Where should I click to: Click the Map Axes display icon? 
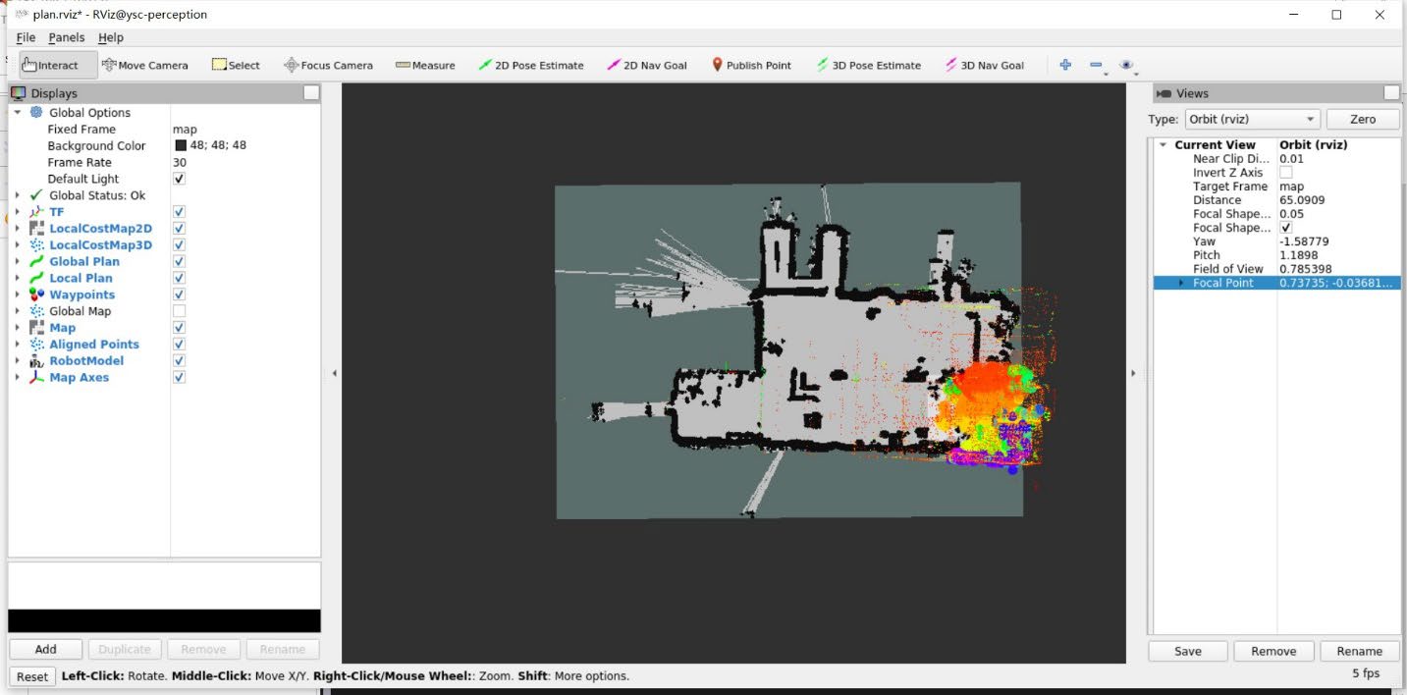37,377
